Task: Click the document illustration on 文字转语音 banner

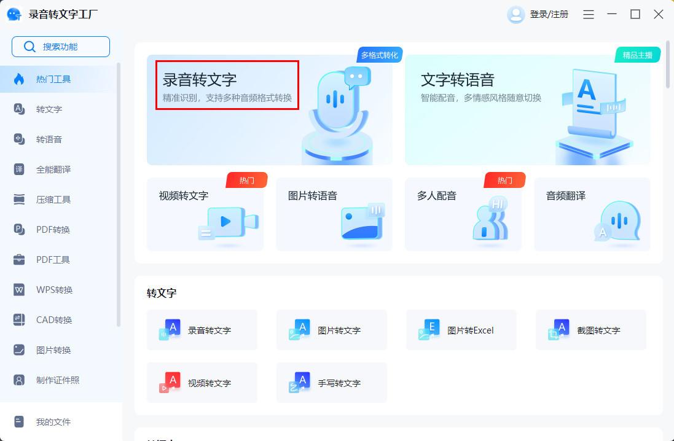Action: click(595, 116)
